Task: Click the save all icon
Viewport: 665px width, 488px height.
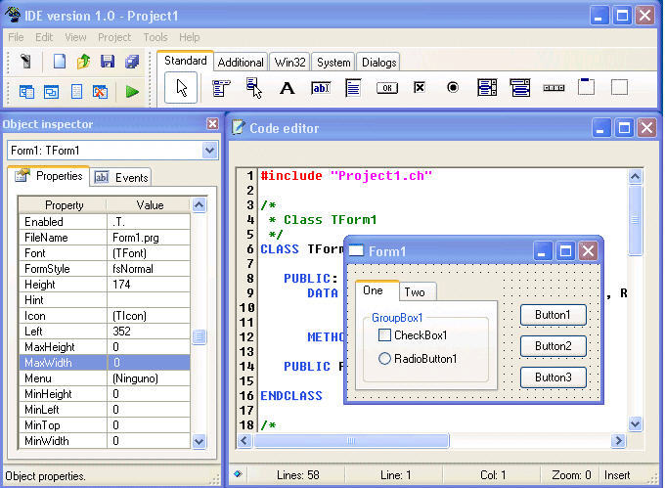Action: pos(132,62)
